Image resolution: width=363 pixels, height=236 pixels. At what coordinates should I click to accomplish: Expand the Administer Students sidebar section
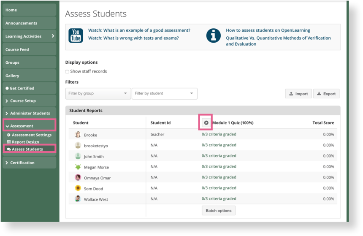tap(30, 113)
